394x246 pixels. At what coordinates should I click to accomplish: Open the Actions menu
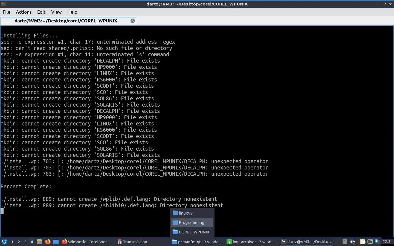(x=24, y=12)
